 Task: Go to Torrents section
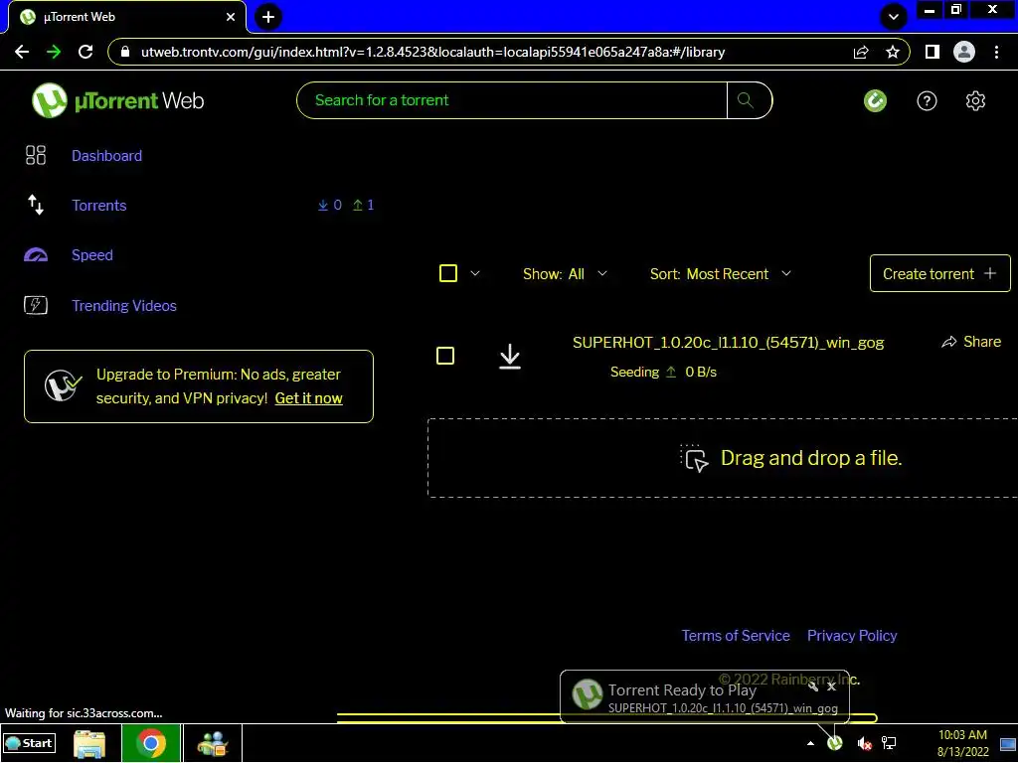(x=98, y=206)
